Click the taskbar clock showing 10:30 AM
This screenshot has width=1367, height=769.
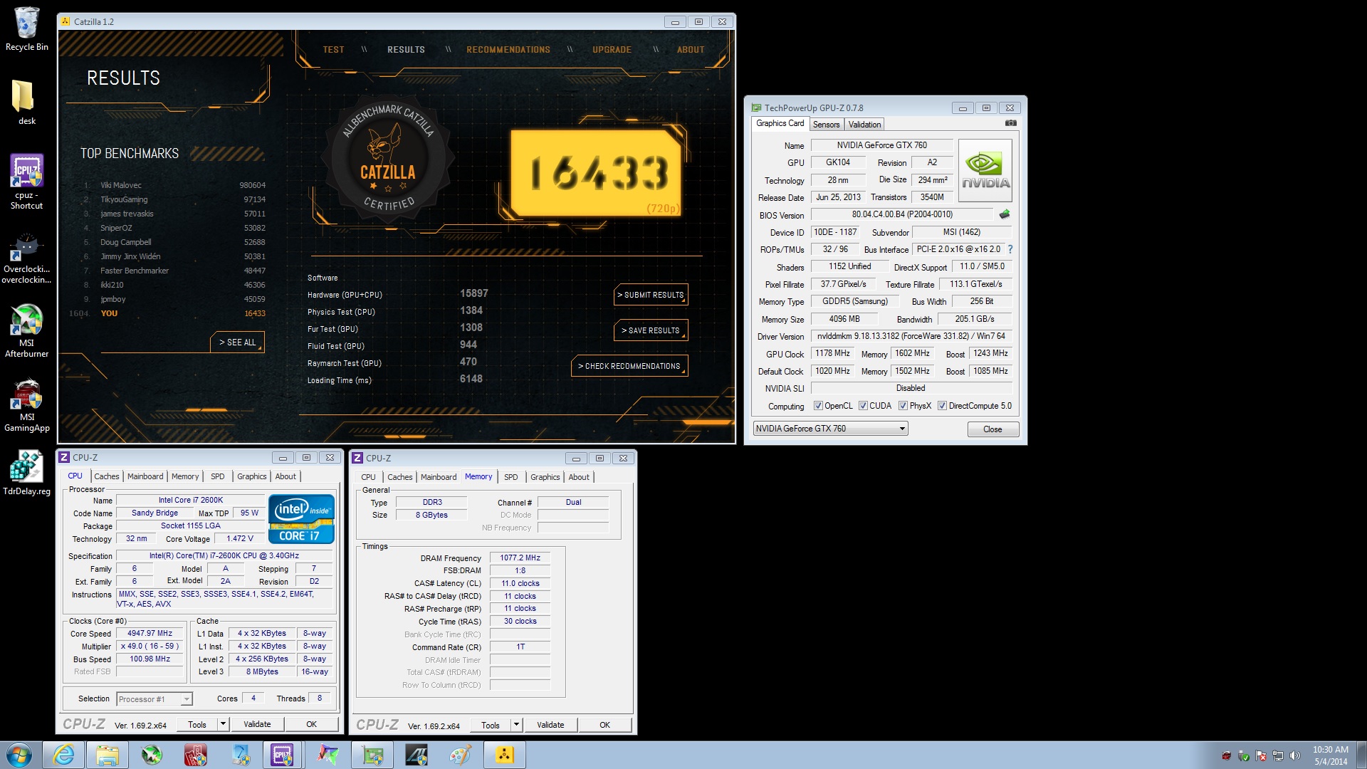click(1330, 755)
